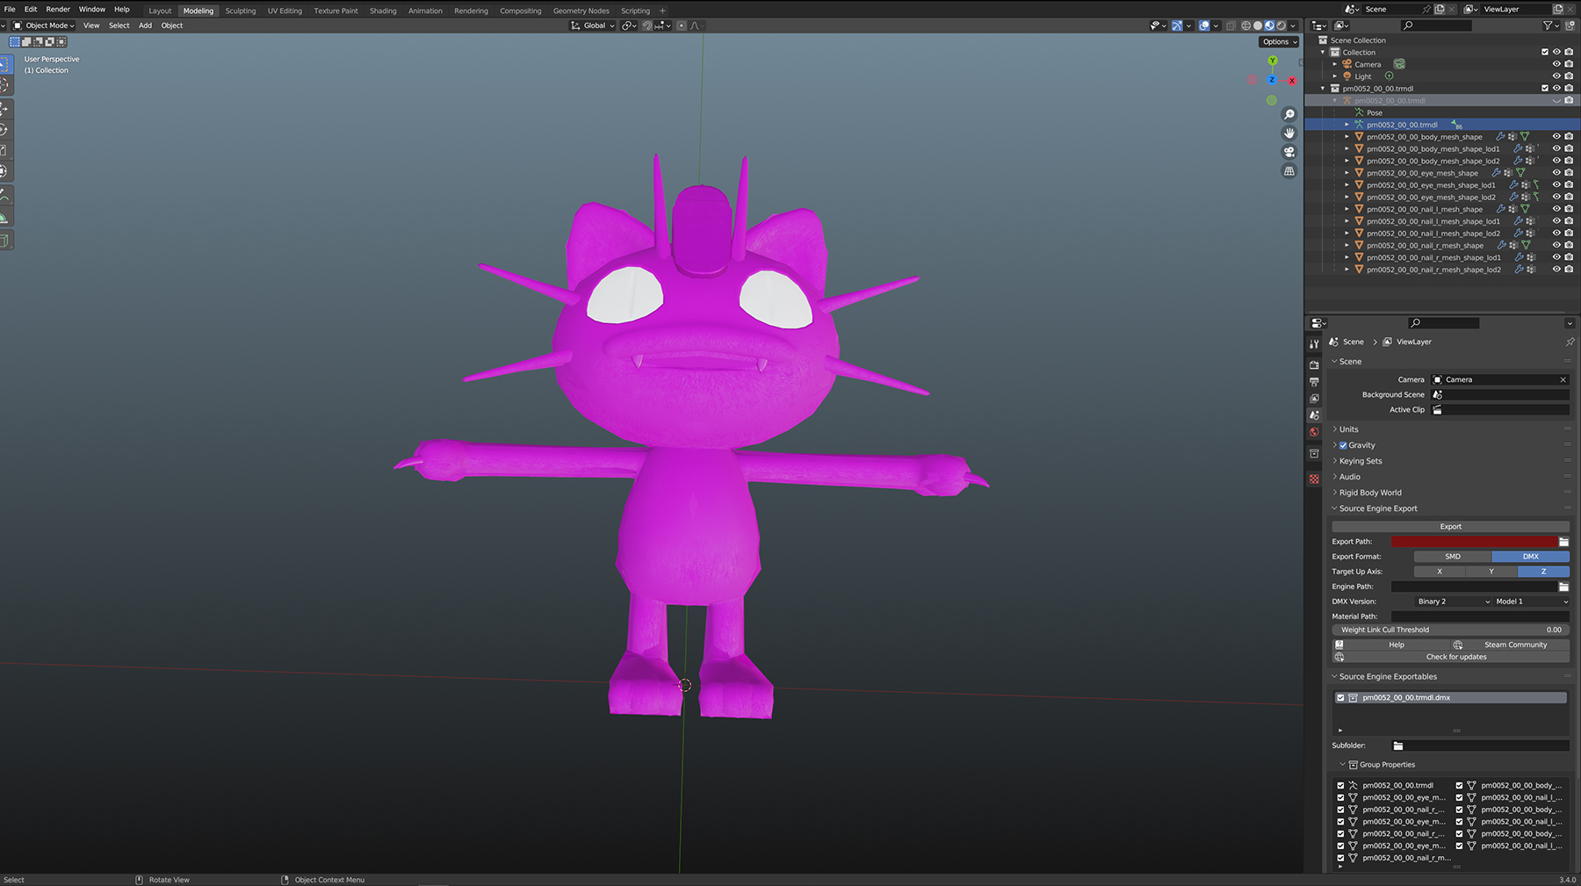Select the Measure tool in left toolbar
Screen dimensions: 1581x886
tap(4, 217)
